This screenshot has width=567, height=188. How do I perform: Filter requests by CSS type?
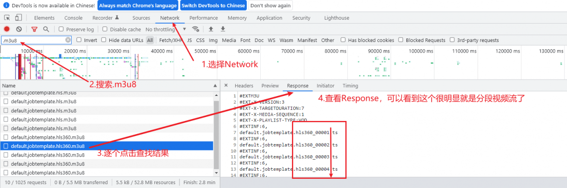click(200, 40)
